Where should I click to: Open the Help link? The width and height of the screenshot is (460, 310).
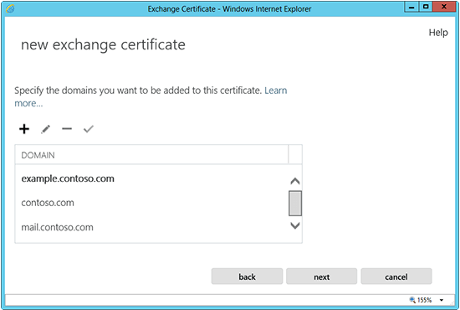[438, 33]
